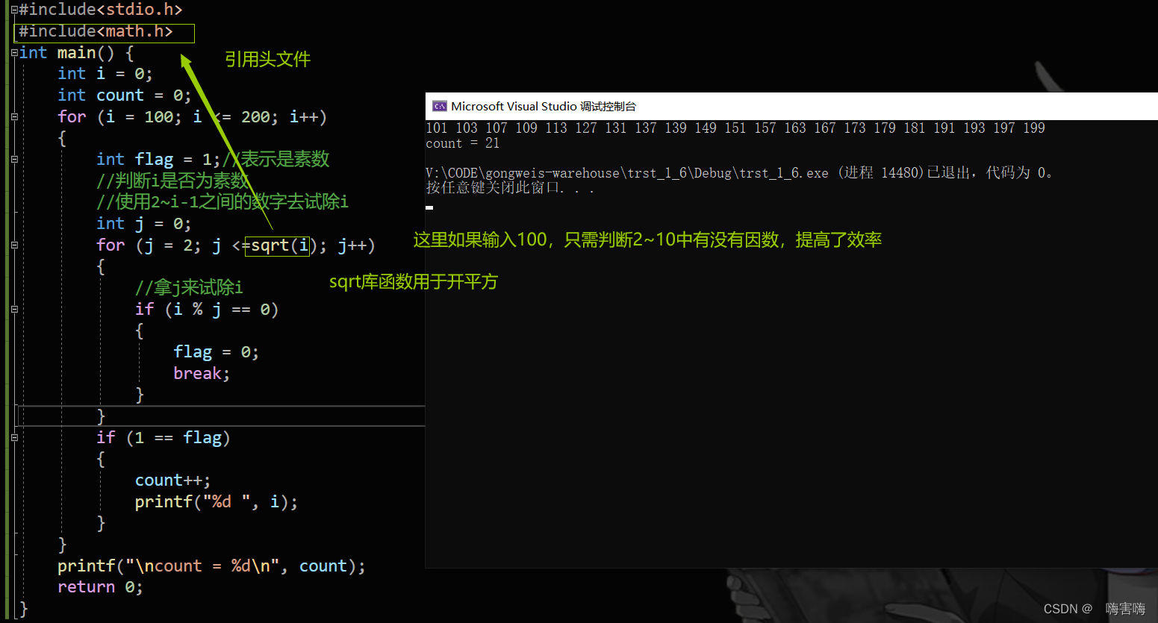Image resolution: width=1158 pixels, height=623 pixels.
Task: Click the console output 'count = 21'
Action: coord(463,143)
